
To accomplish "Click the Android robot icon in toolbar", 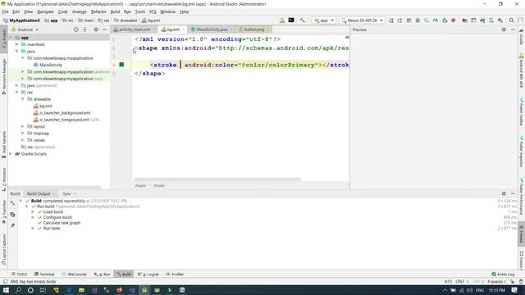I will (x=282, y=20).
